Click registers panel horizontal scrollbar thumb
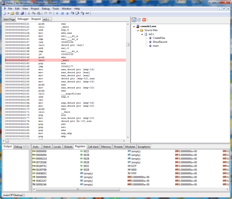Screen dimensions: 232x199 (78, 189)
